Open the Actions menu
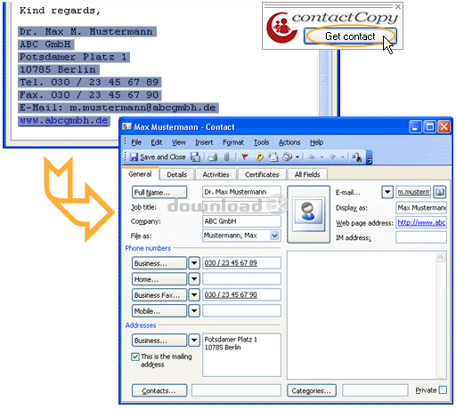 [289, 142]
